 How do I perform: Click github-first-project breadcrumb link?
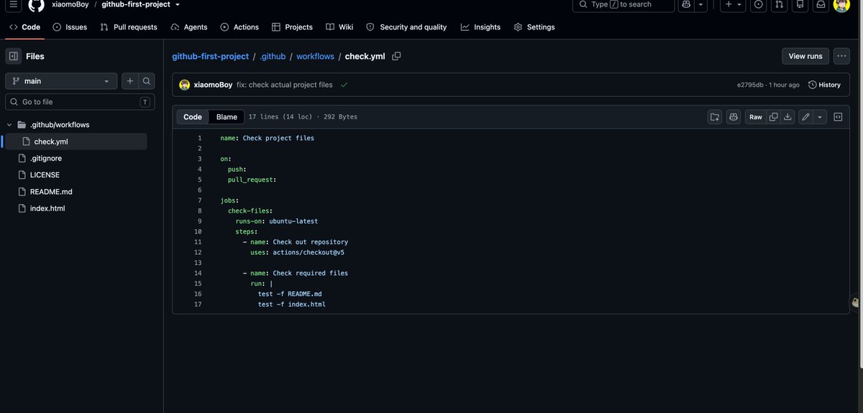[x=210, y=56]
